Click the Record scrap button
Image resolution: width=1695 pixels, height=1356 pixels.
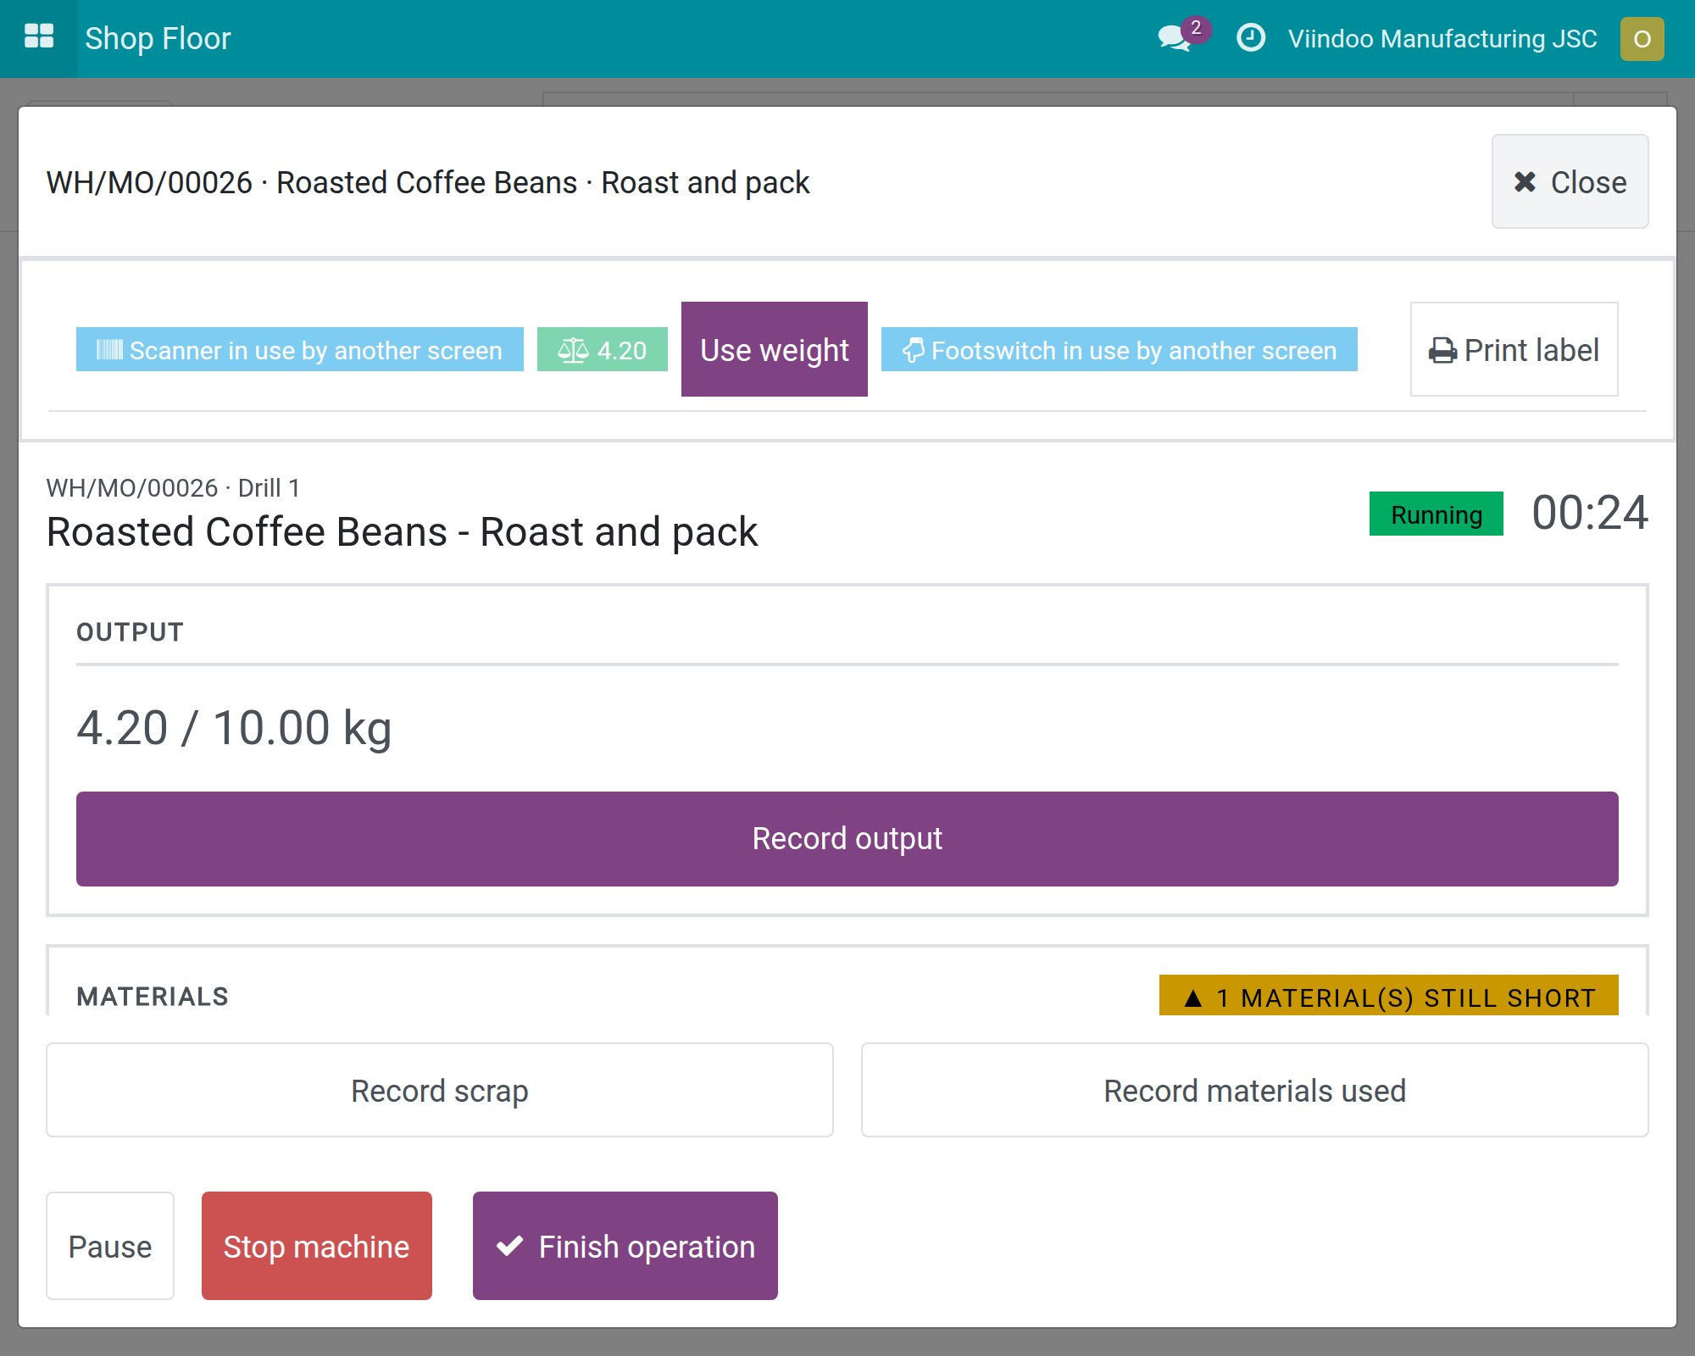tap(440, 1090)
